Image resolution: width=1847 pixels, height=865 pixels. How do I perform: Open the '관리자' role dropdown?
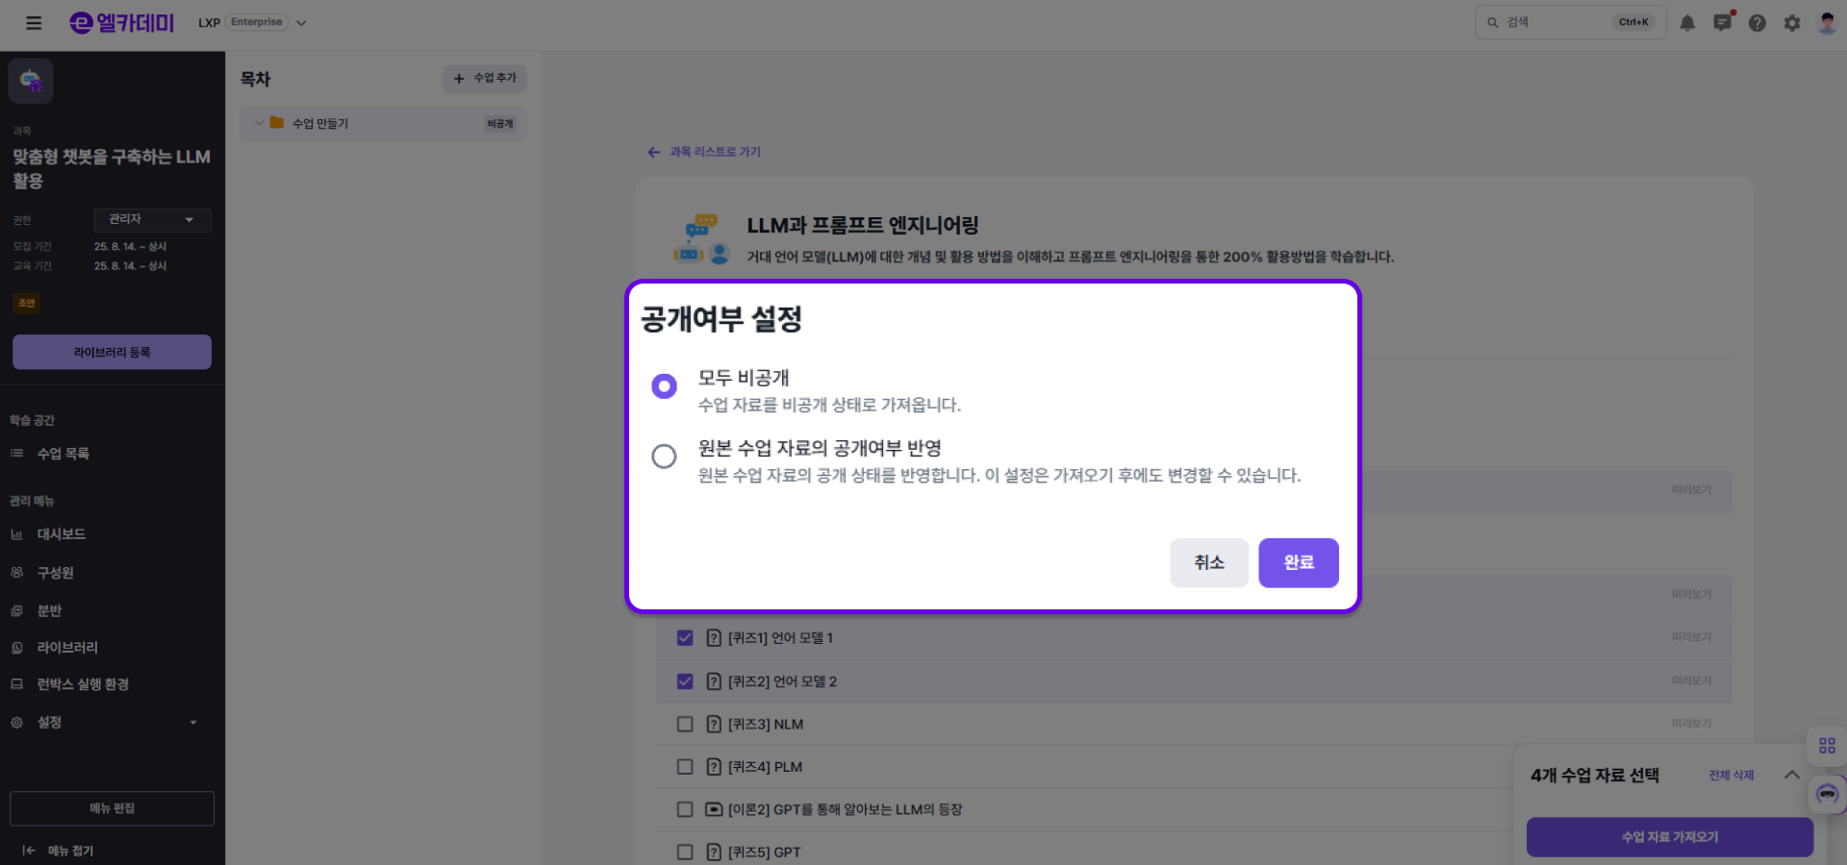tap(152, 220)
